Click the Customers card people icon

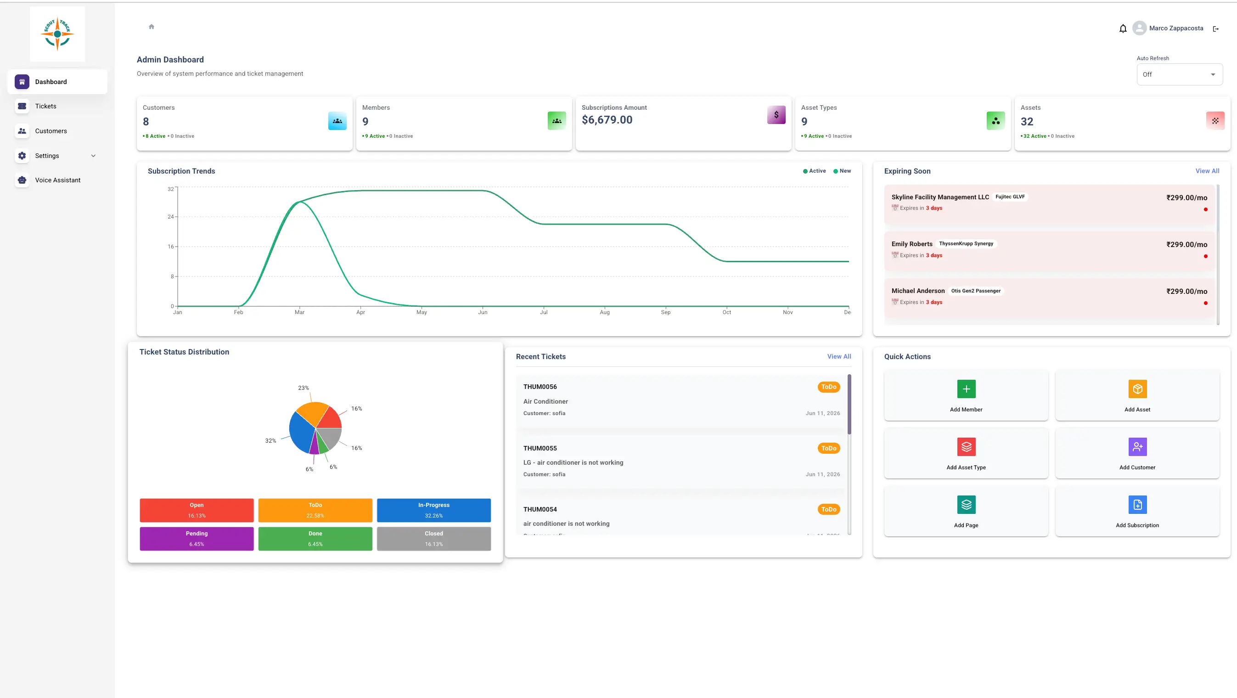(337, 121)
